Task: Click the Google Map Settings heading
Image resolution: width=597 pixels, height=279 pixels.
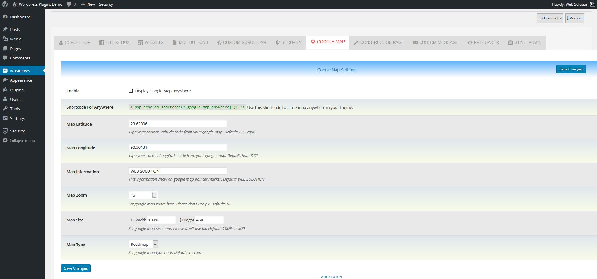Action: click(x=336, y=70)
